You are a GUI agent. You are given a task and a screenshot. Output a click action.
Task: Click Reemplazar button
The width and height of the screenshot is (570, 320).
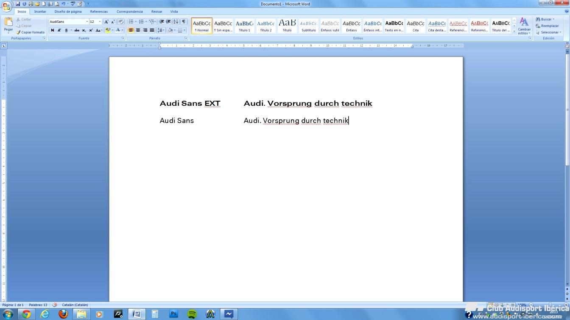[x=547, y=26]
